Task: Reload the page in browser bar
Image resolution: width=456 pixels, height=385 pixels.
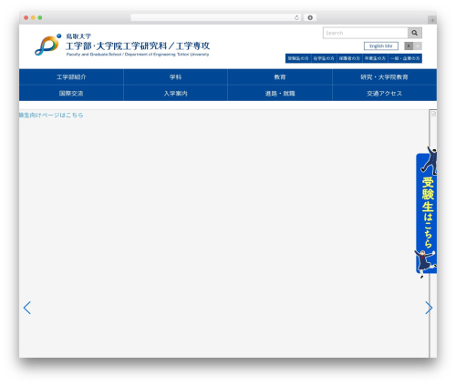Action: [x=296, y=17]
